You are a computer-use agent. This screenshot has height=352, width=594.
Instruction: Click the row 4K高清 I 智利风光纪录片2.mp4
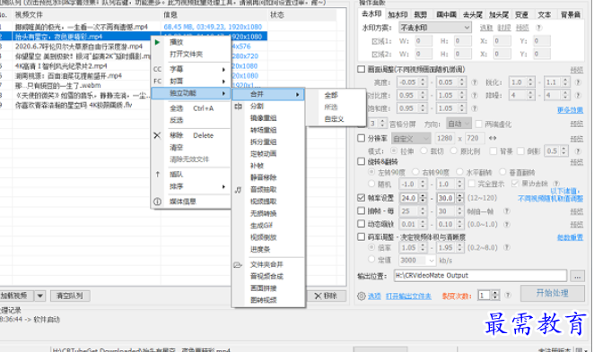(133, 65)
